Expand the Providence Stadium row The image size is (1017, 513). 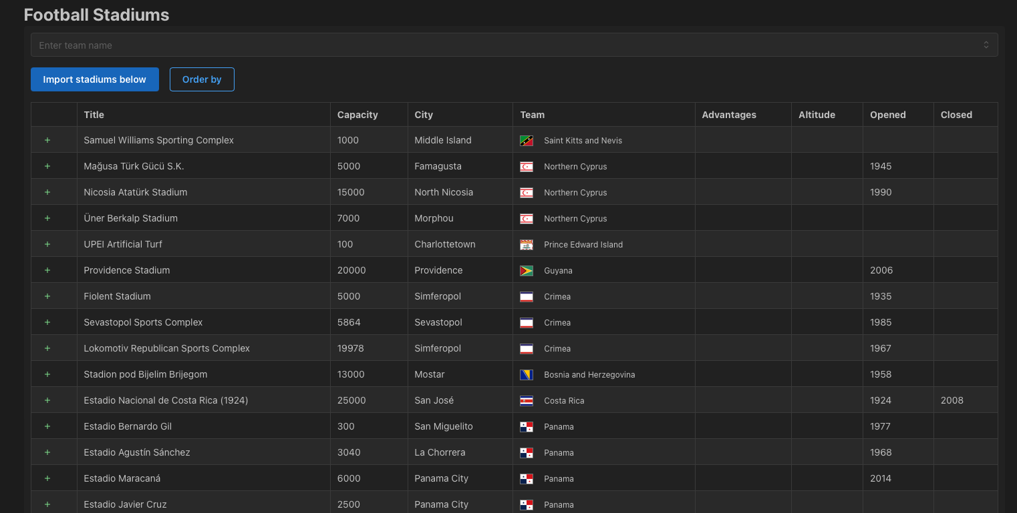(47, 270)
